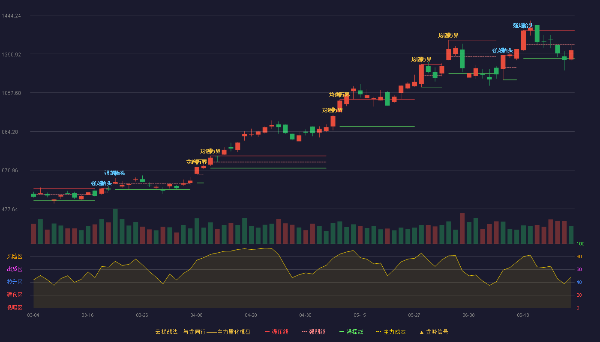Toggle the 强压线 legend entry
This screenshot has width=600, height=342.
click(x=276, y=332)
